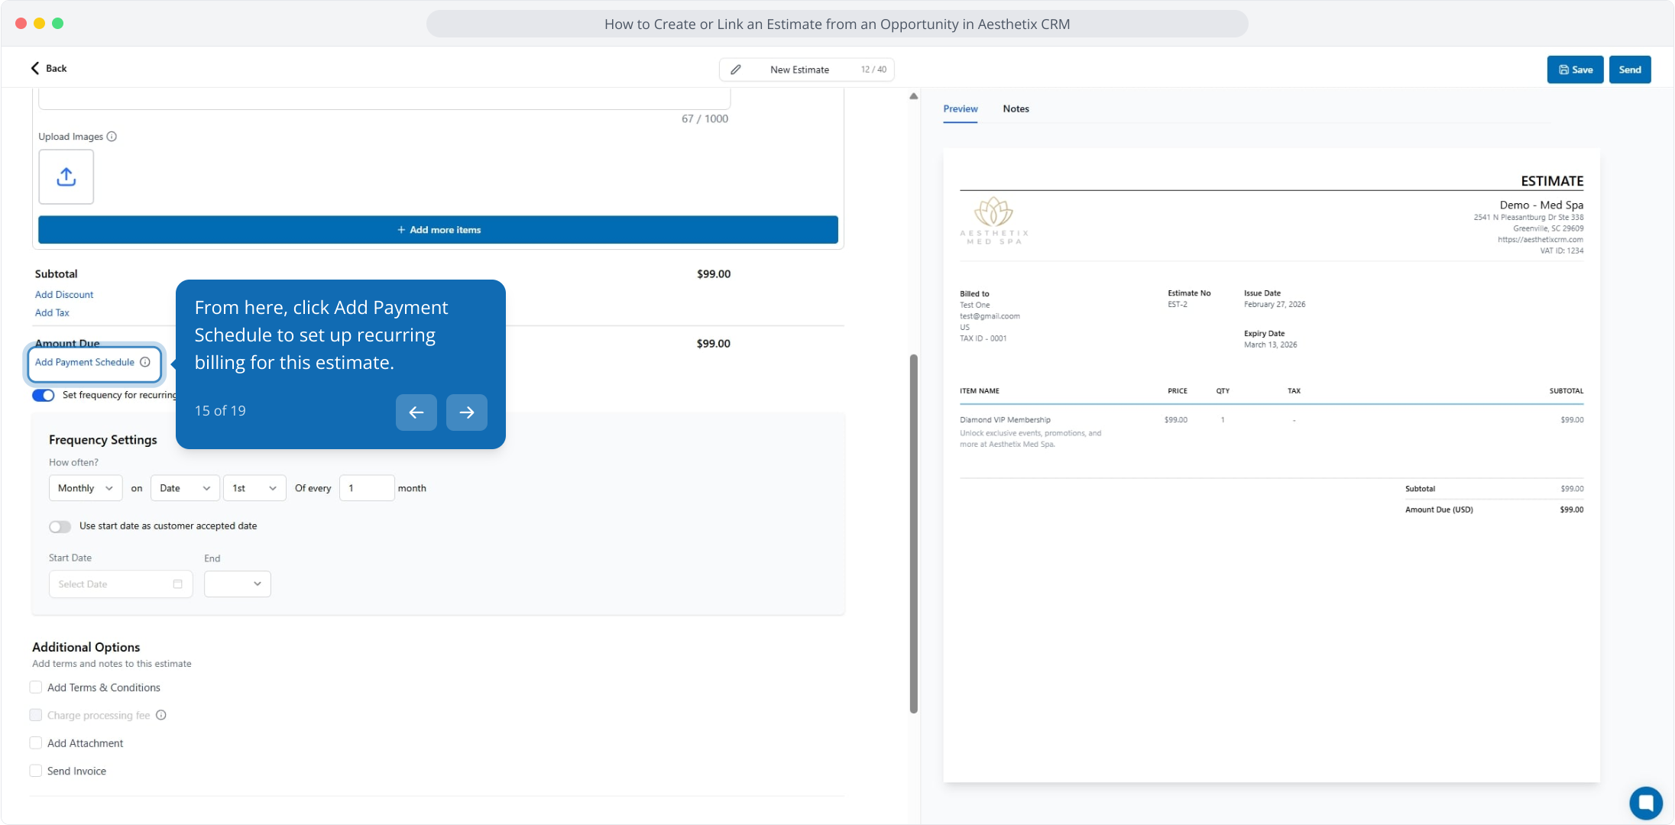Go to next tour step arrow
This screenshot has height=825, width=1675.
pos(466,412)
